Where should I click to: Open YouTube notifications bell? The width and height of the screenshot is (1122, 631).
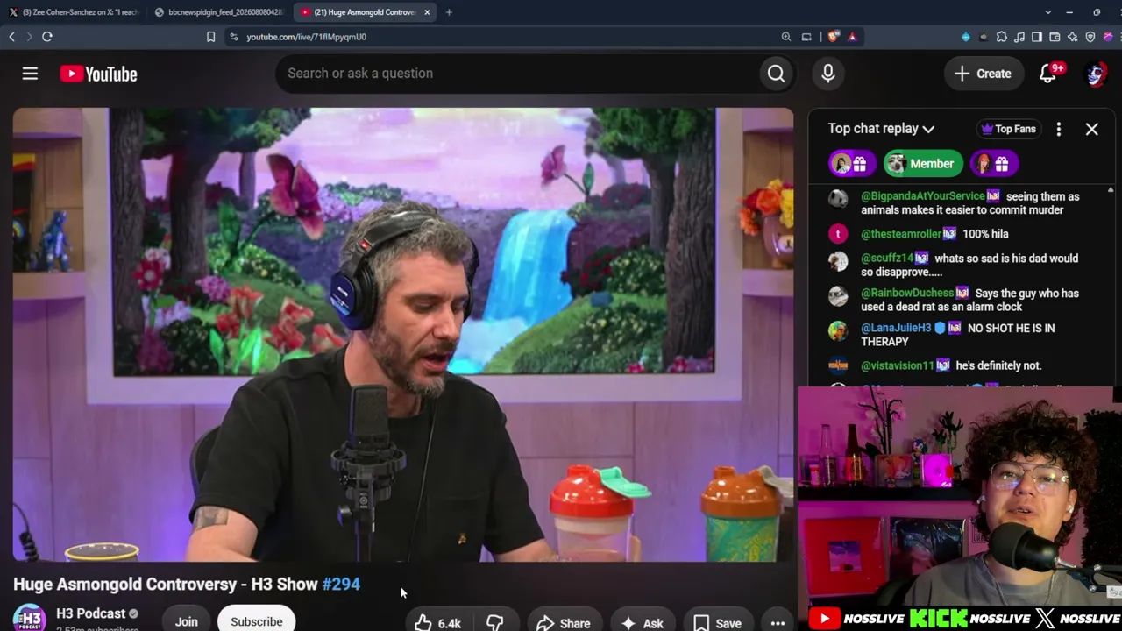click(1047, 74)
